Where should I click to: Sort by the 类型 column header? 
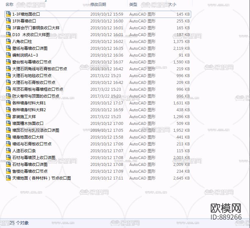[x=133, y=5]
